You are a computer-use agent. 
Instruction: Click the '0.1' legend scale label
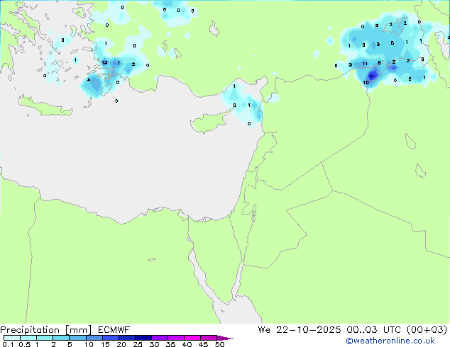8,344
